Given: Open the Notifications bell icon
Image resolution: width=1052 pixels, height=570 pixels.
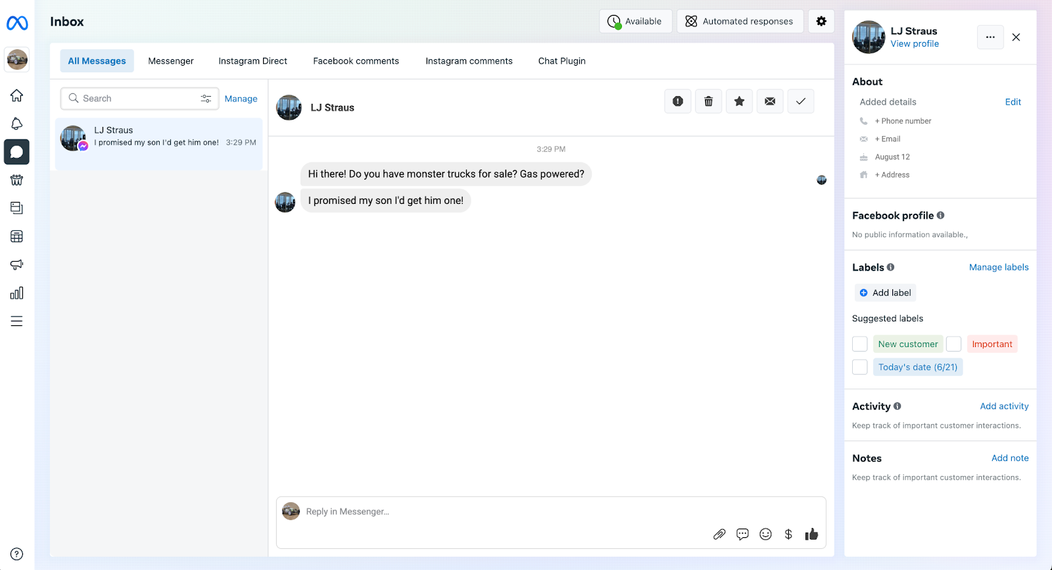Looking at the screenshot, I should pyautogui.click(x=17, y=124).
